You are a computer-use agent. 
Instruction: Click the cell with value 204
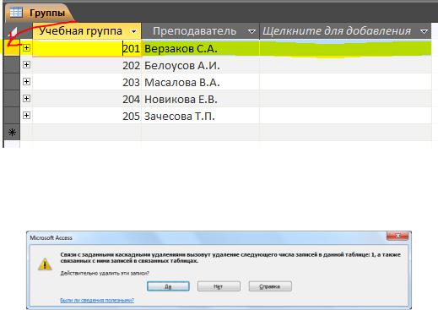click(x=87, y=99)
